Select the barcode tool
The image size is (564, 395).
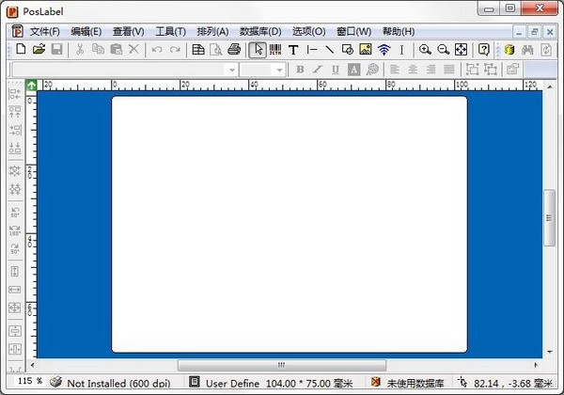(x=275, y=49)
